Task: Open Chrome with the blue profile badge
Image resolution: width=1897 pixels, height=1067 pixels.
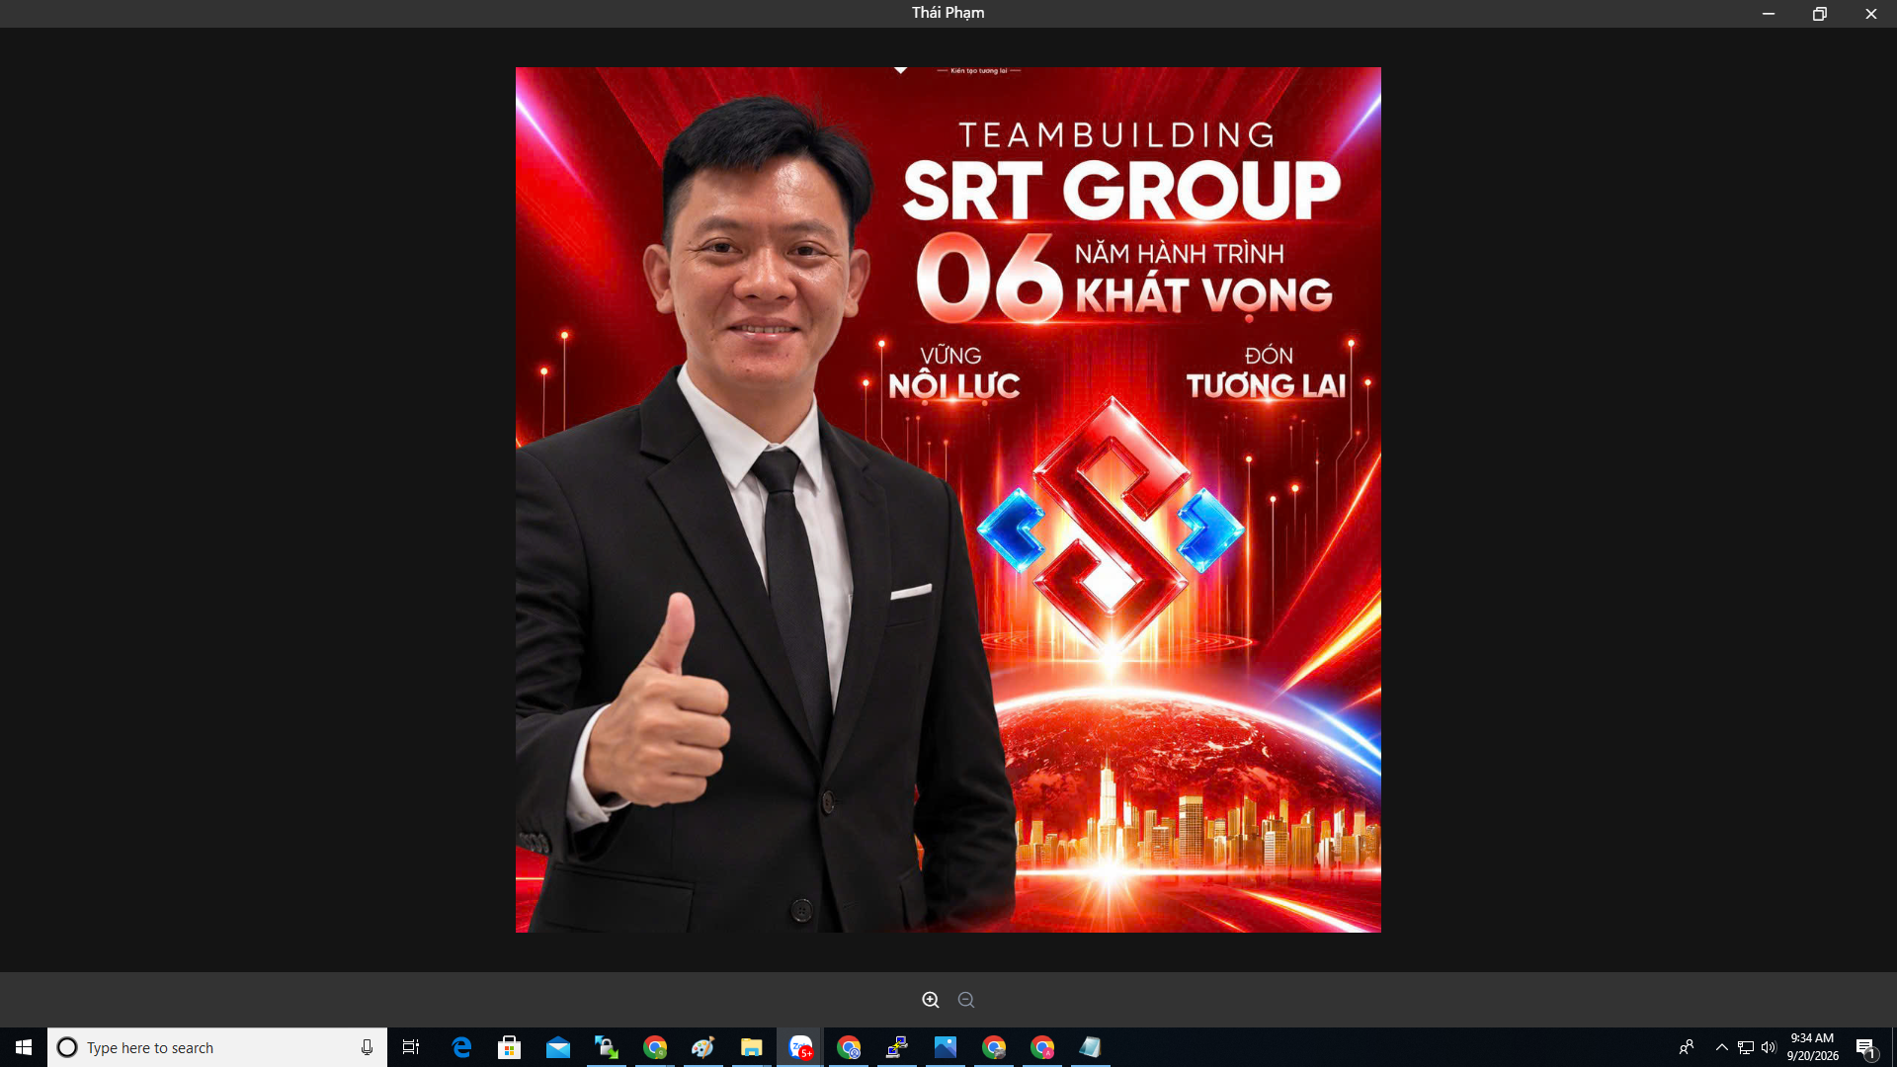Action: (x=849, y=1047)
